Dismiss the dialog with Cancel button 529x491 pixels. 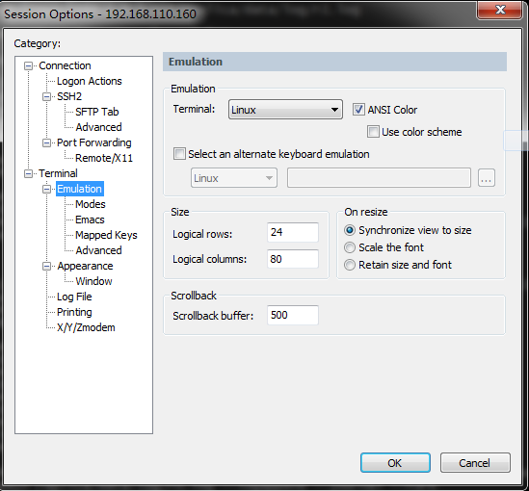click(x=475, y=463)
